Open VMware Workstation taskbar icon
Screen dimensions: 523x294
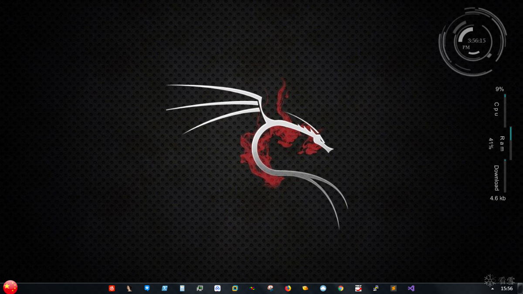coord(235,288)
